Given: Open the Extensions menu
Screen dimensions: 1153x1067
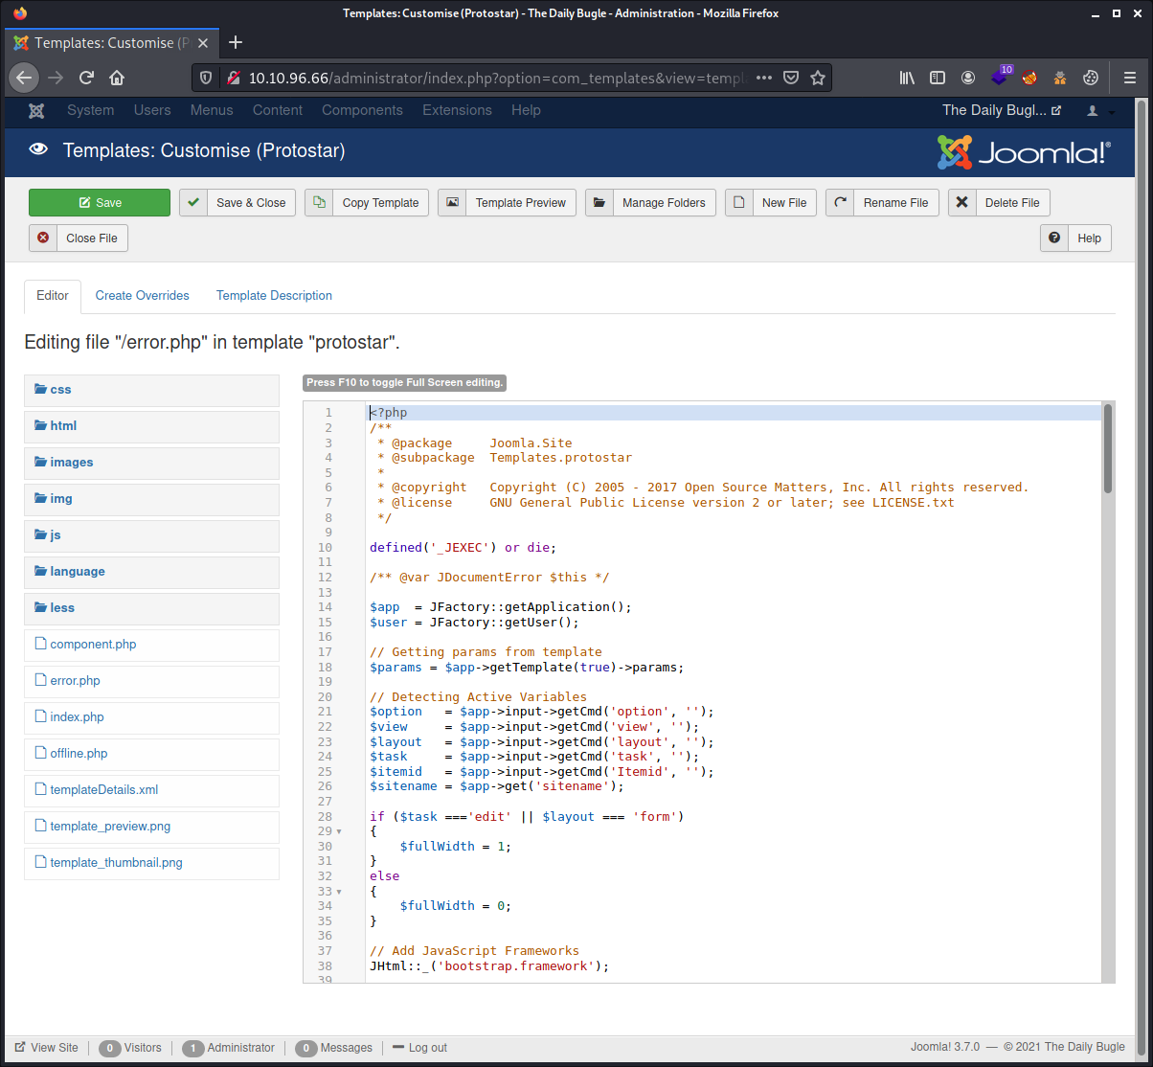Looking at the screenshot, I should pos(457,110).
